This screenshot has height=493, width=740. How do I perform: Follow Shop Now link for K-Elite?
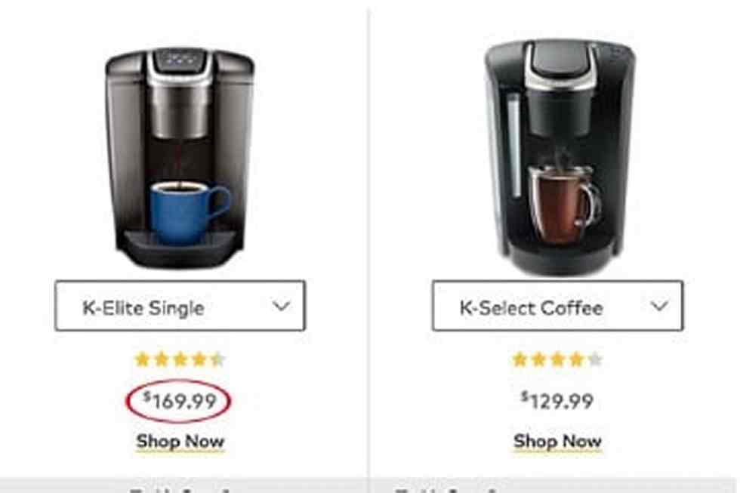[180, 442]
